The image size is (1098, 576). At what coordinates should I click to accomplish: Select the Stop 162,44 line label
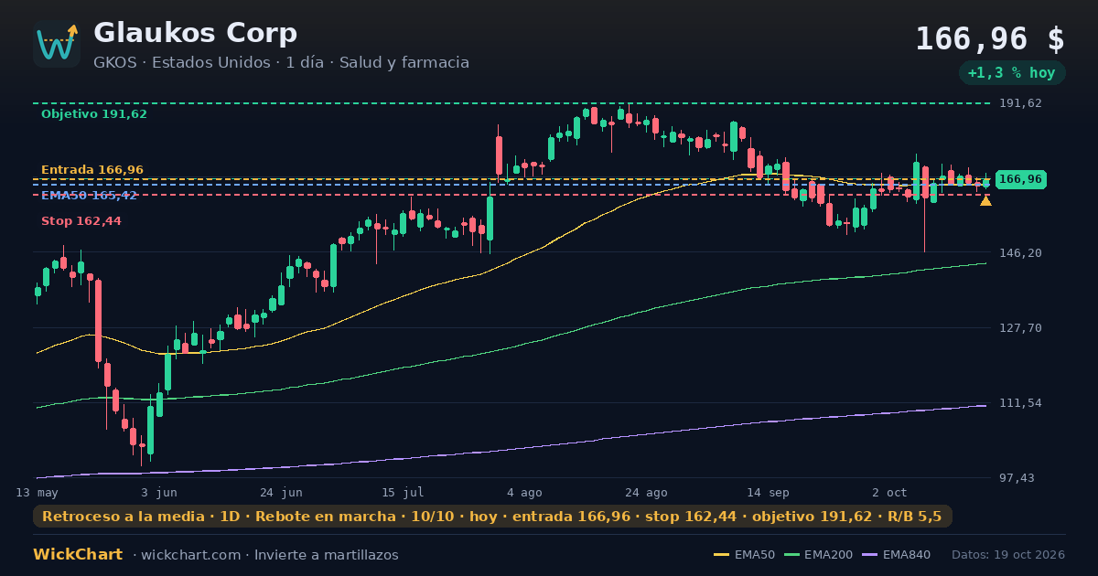coord(81,221)
